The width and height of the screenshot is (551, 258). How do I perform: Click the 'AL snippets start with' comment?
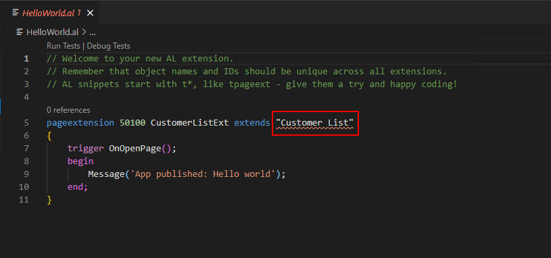(251, 84)
